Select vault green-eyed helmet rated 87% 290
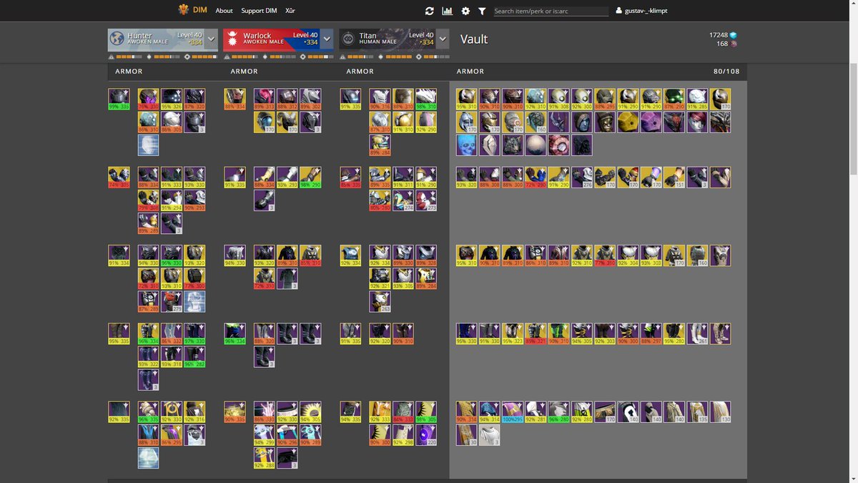 point(674,99)
